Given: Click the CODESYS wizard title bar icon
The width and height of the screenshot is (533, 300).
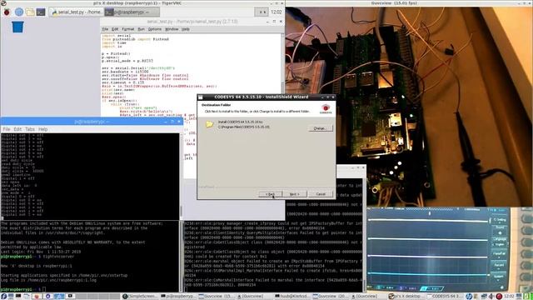Looking at the screenshot, I should 201,97.
